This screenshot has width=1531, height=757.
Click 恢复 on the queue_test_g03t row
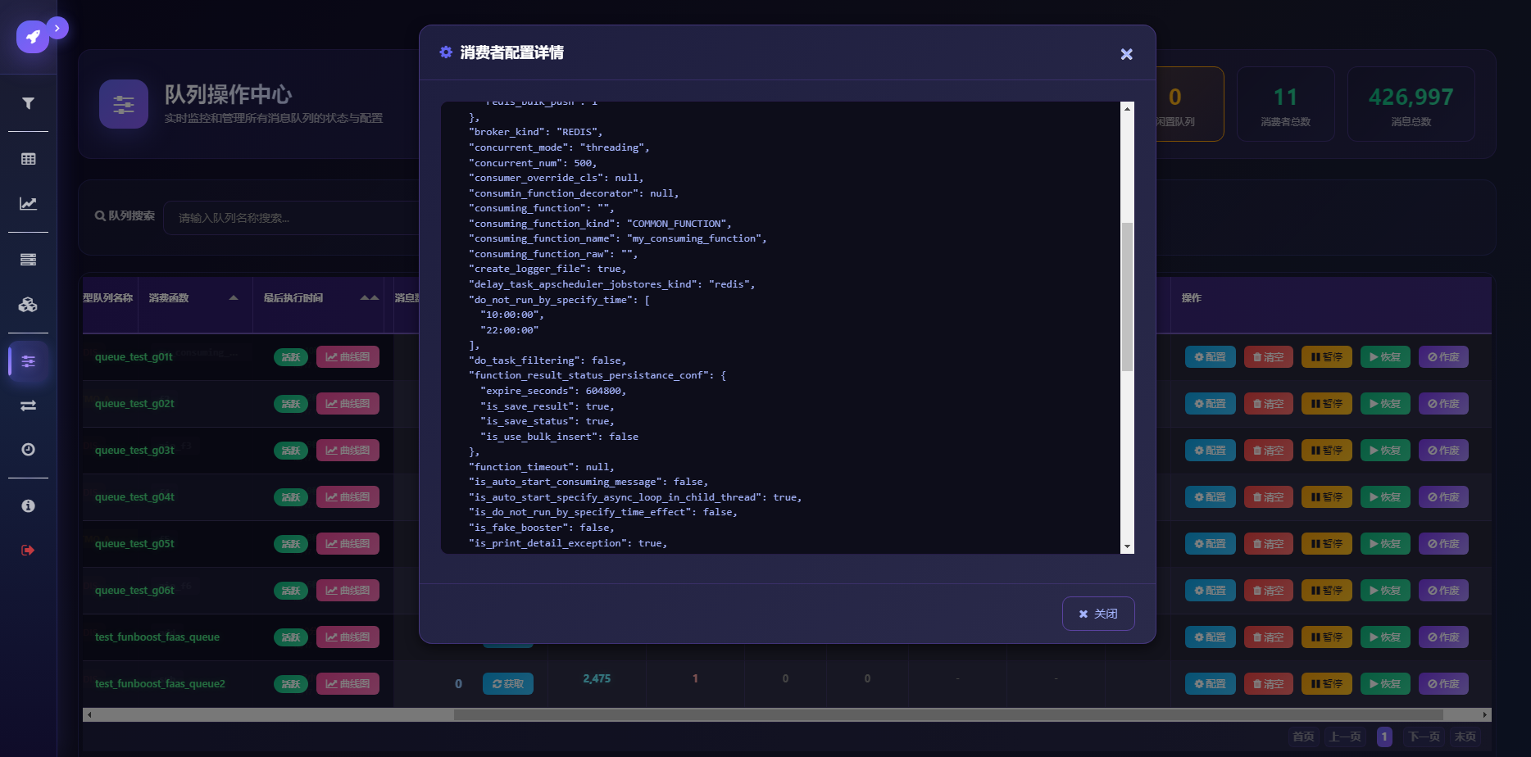[x=1385, y=451]
